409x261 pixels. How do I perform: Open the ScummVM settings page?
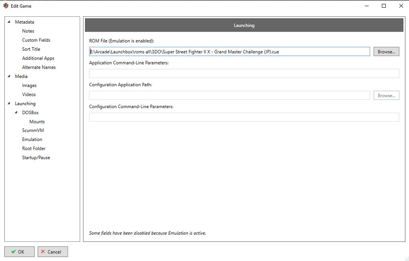pyautogui.click(x=33, y=130)
